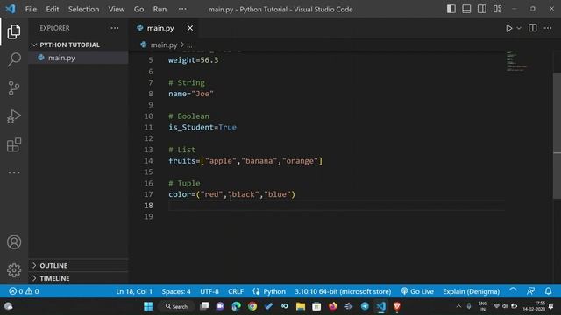561x315 pixels.
Task: Change UTF-8 file encoding
Action: (209, 291)
